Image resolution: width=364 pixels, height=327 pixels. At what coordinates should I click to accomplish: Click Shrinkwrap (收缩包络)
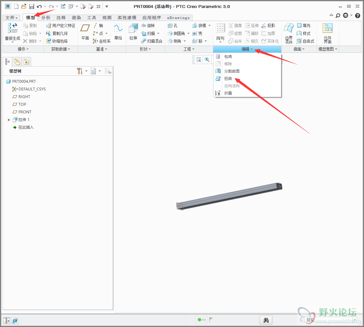[57, 41]
